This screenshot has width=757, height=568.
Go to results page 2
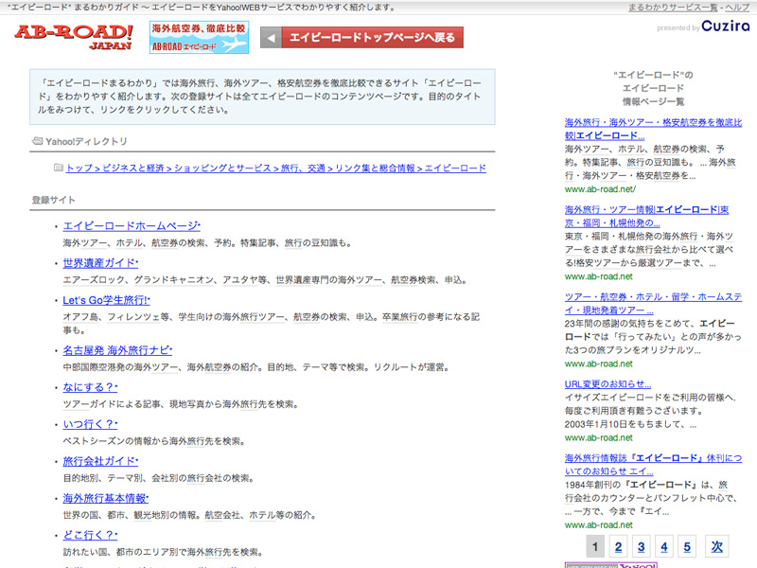tap(617, 546)
